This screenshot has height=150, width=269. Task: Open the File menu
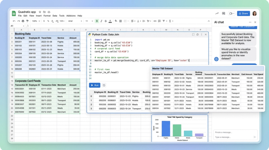(20, 16)
